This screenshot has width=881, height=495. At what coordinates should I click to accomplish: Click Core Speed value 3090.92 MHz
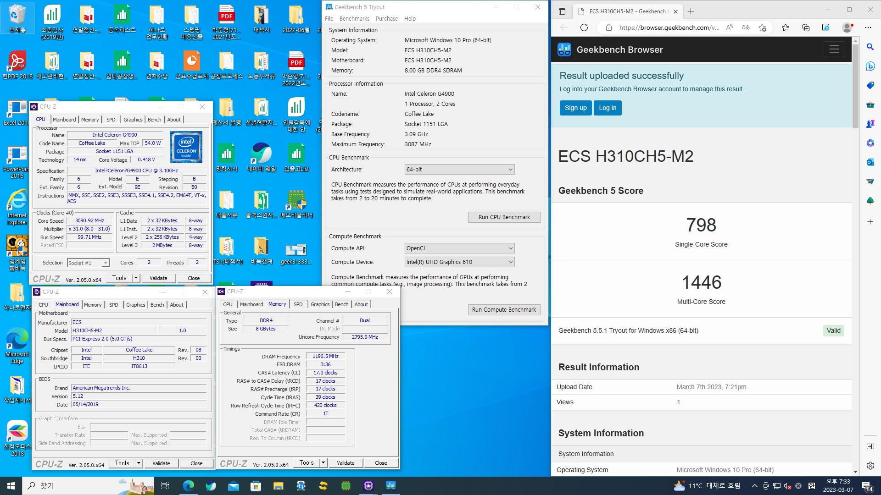90,221
